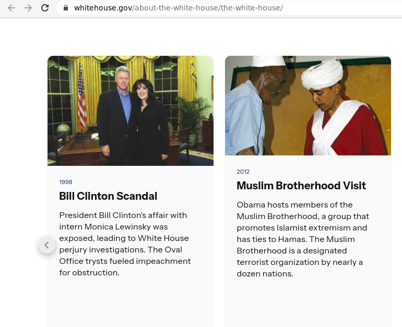Open the Oval Office photo thumbnail
The image size is (402, 327).
point(131,111)
